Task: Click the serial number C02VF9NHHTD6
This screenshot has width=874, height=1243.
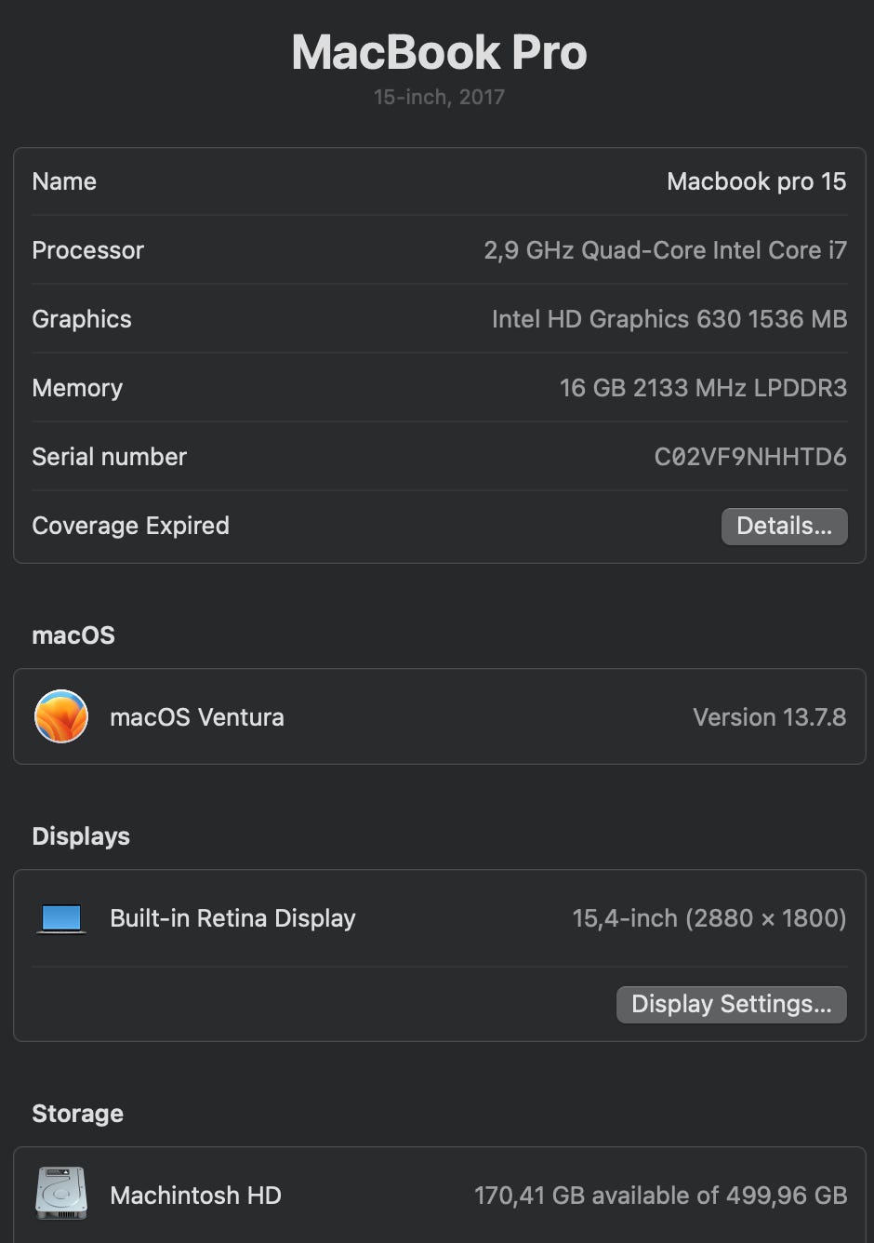Action: 749,457
